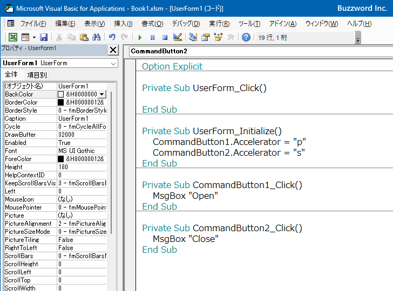Image resolution: width=393 pixels, height=291 pixels.
Task: Open the 表示(V) menu
Action: click(94, 24)
